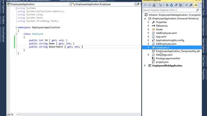
Task: Open the Toolbox side tab
Action: coord(3,20)
